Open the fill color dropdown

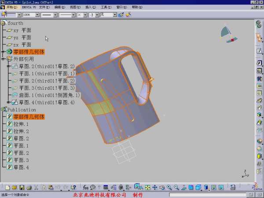click(x=19, y=15)
